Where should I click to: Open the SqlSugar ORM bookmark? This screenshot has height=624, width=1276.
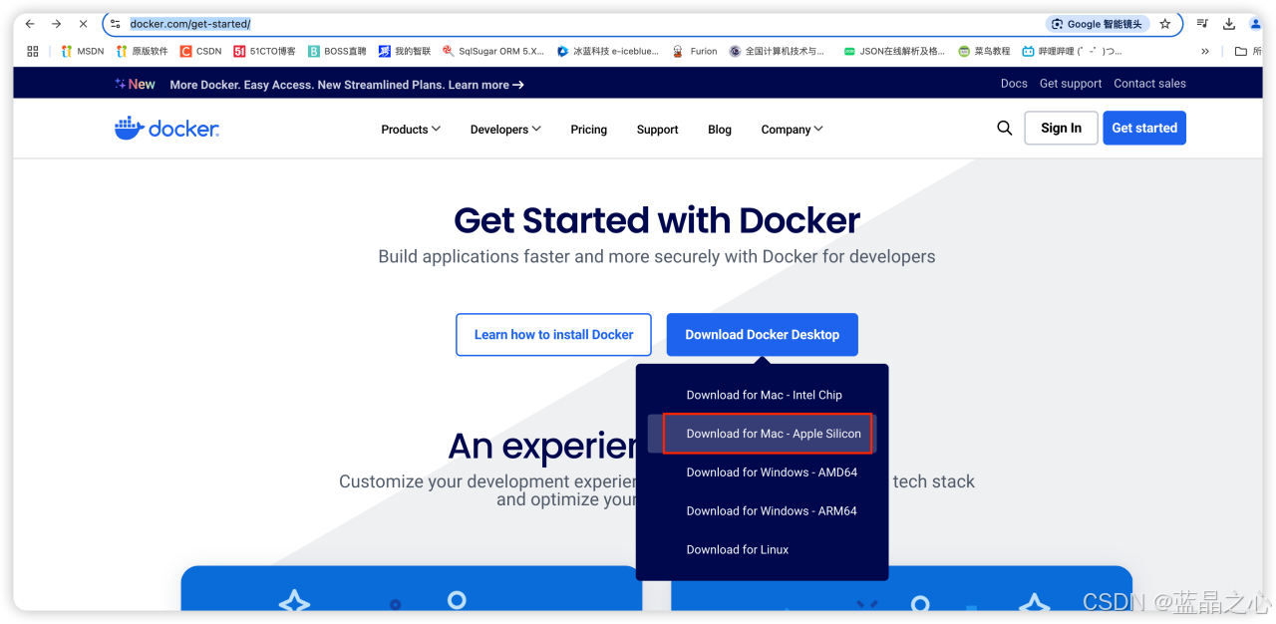(x=493, y=51)
